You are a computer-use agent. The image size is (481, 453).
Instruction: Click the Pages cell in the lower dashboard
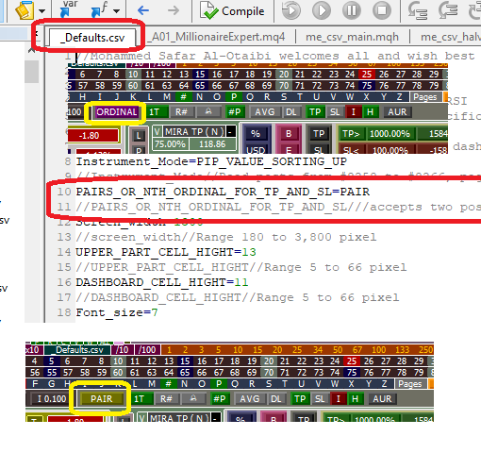point(410,384)
